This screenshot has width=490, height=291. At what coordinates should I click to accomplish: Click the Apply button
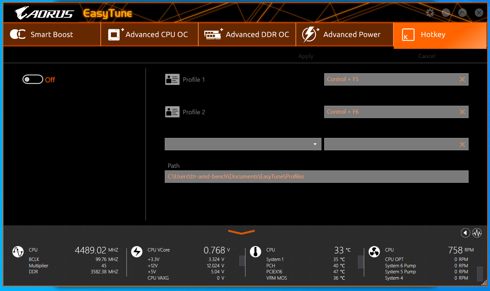(306, 56)
